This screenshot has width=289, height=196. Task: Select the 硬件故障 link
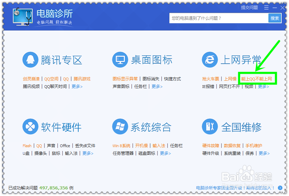tap(211, 146)
